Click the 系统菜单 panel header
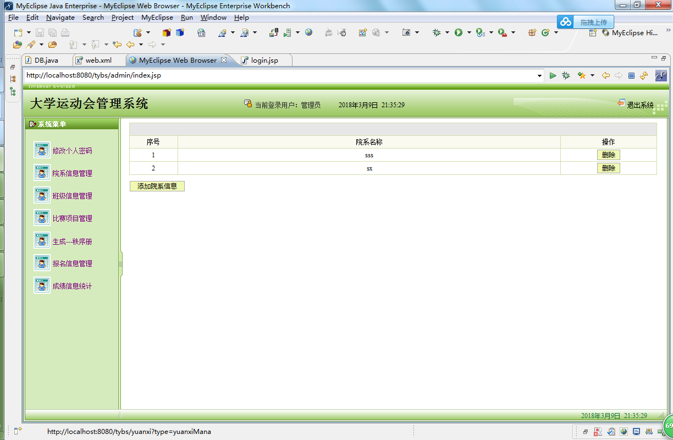Viewport: 673px width, 440px height. 71,124
